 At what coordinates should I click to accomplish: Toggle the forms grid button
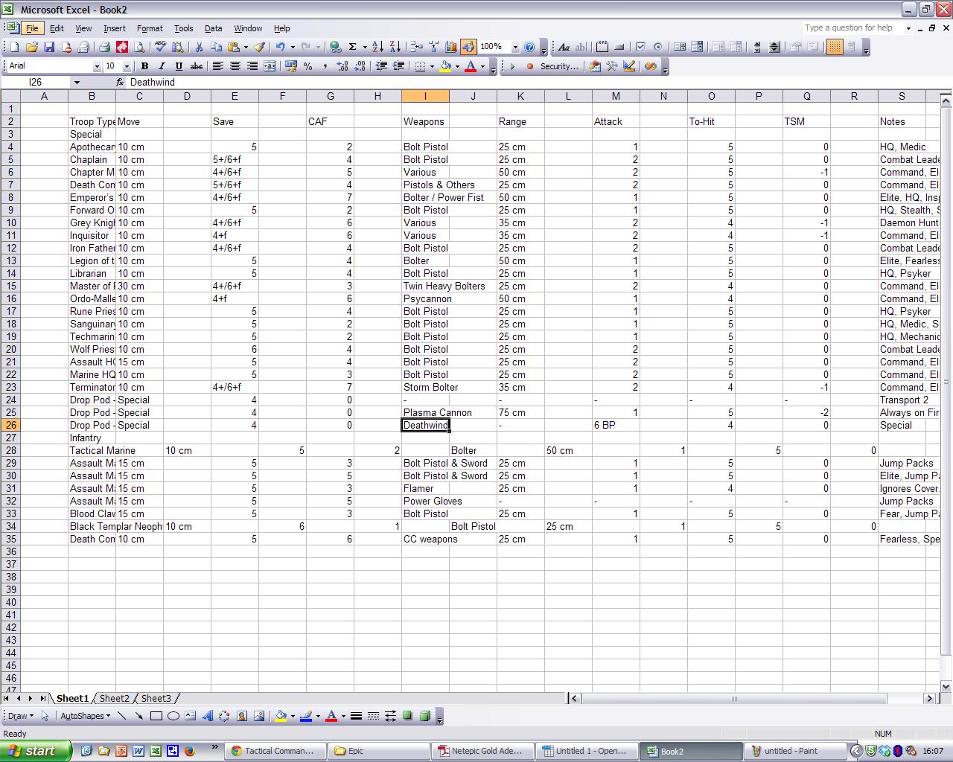[834, 47]
